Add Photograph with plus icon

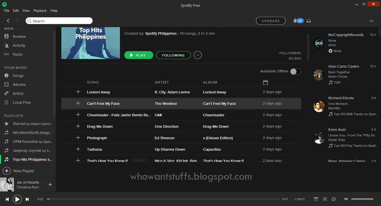78,138
